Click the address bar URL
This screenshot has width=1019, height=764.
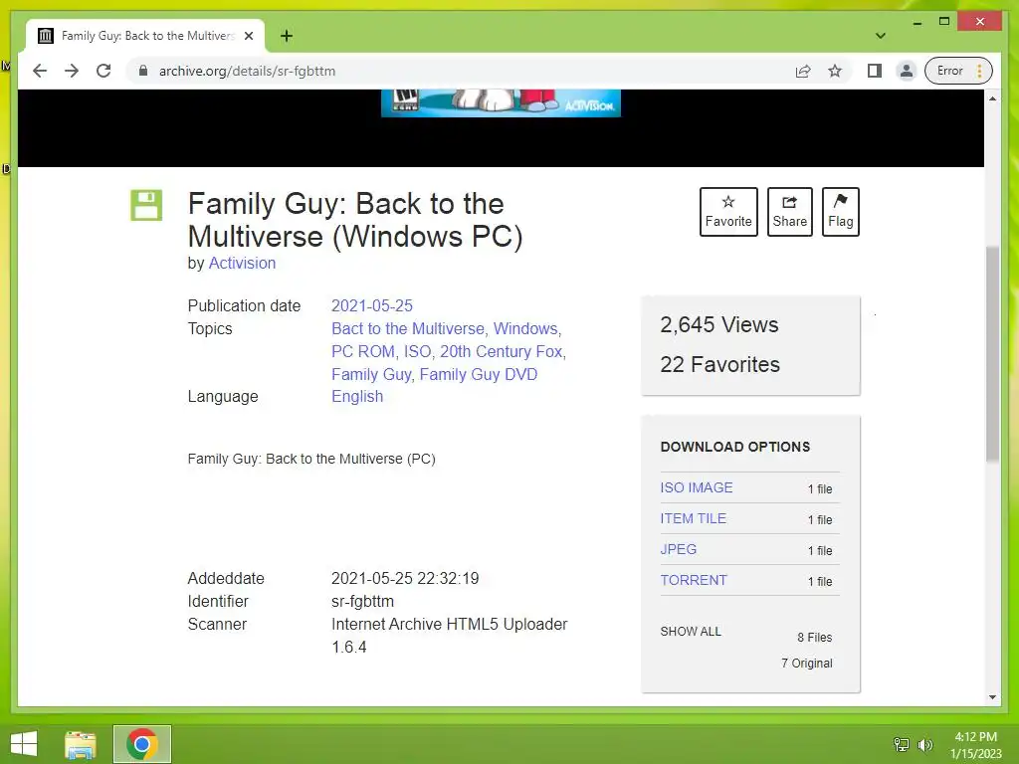(x=247, y=71)
